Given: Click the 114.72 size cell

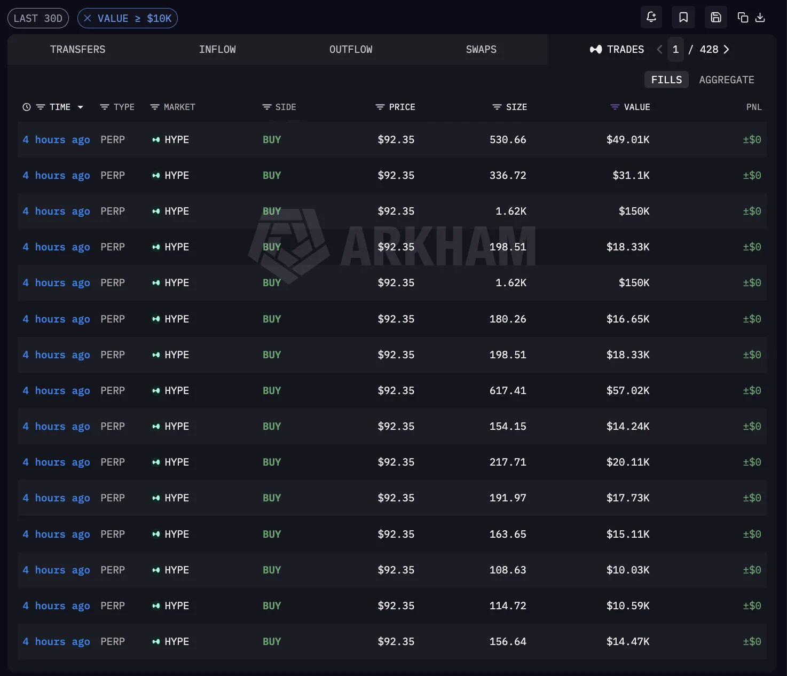Looking at the screenshot, I should tap(508, 606).
